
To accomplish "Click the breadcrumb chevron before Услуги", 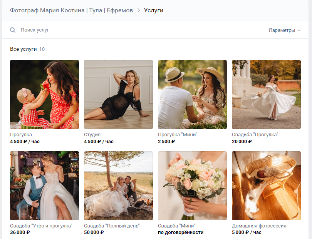I will click(139, 10).
